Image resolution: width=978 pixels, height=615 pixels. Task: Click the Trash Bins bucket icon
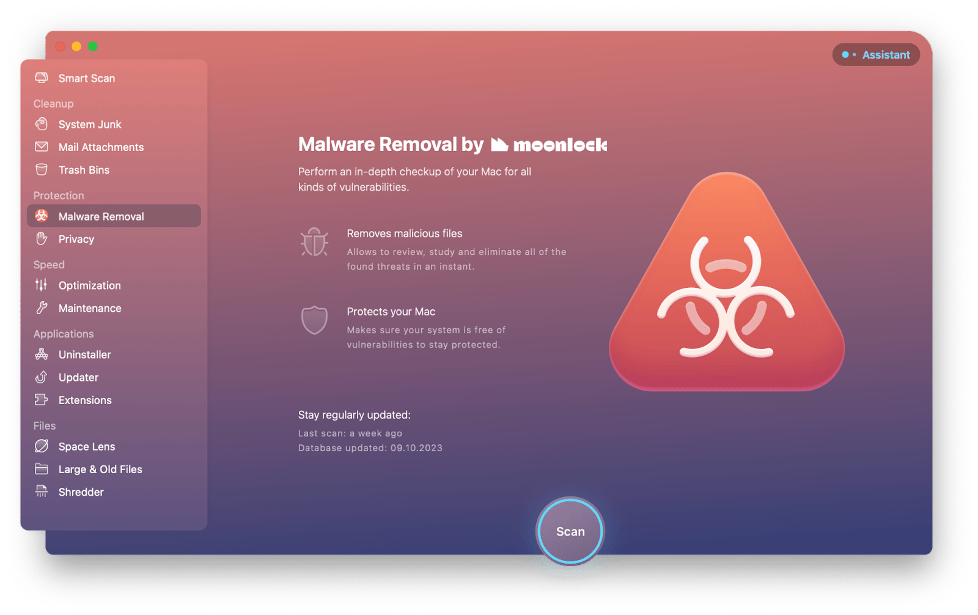click(42, 169)
